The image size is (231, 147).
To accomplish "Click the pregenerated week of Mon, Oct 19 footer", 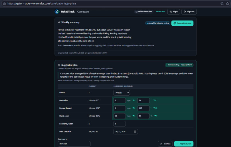I will pyautogui.click(x=83, y=53).
